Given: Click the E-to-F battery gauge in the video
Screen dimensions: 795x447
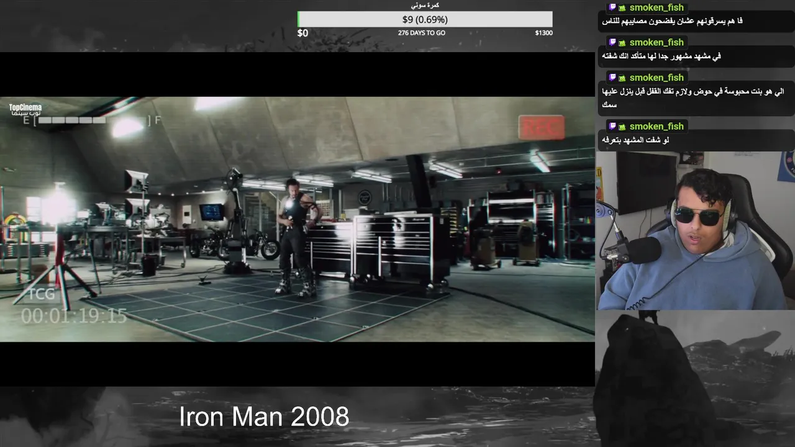Looking at the screenshot, I should point(92,120).
